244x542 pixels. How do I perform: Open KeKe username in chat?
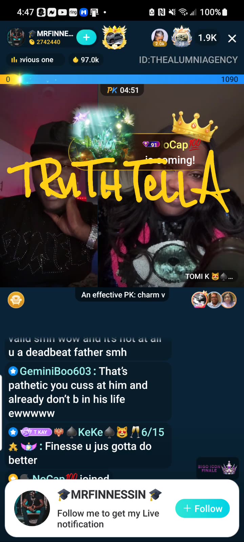pyautogui.click(x=90, y=432)
